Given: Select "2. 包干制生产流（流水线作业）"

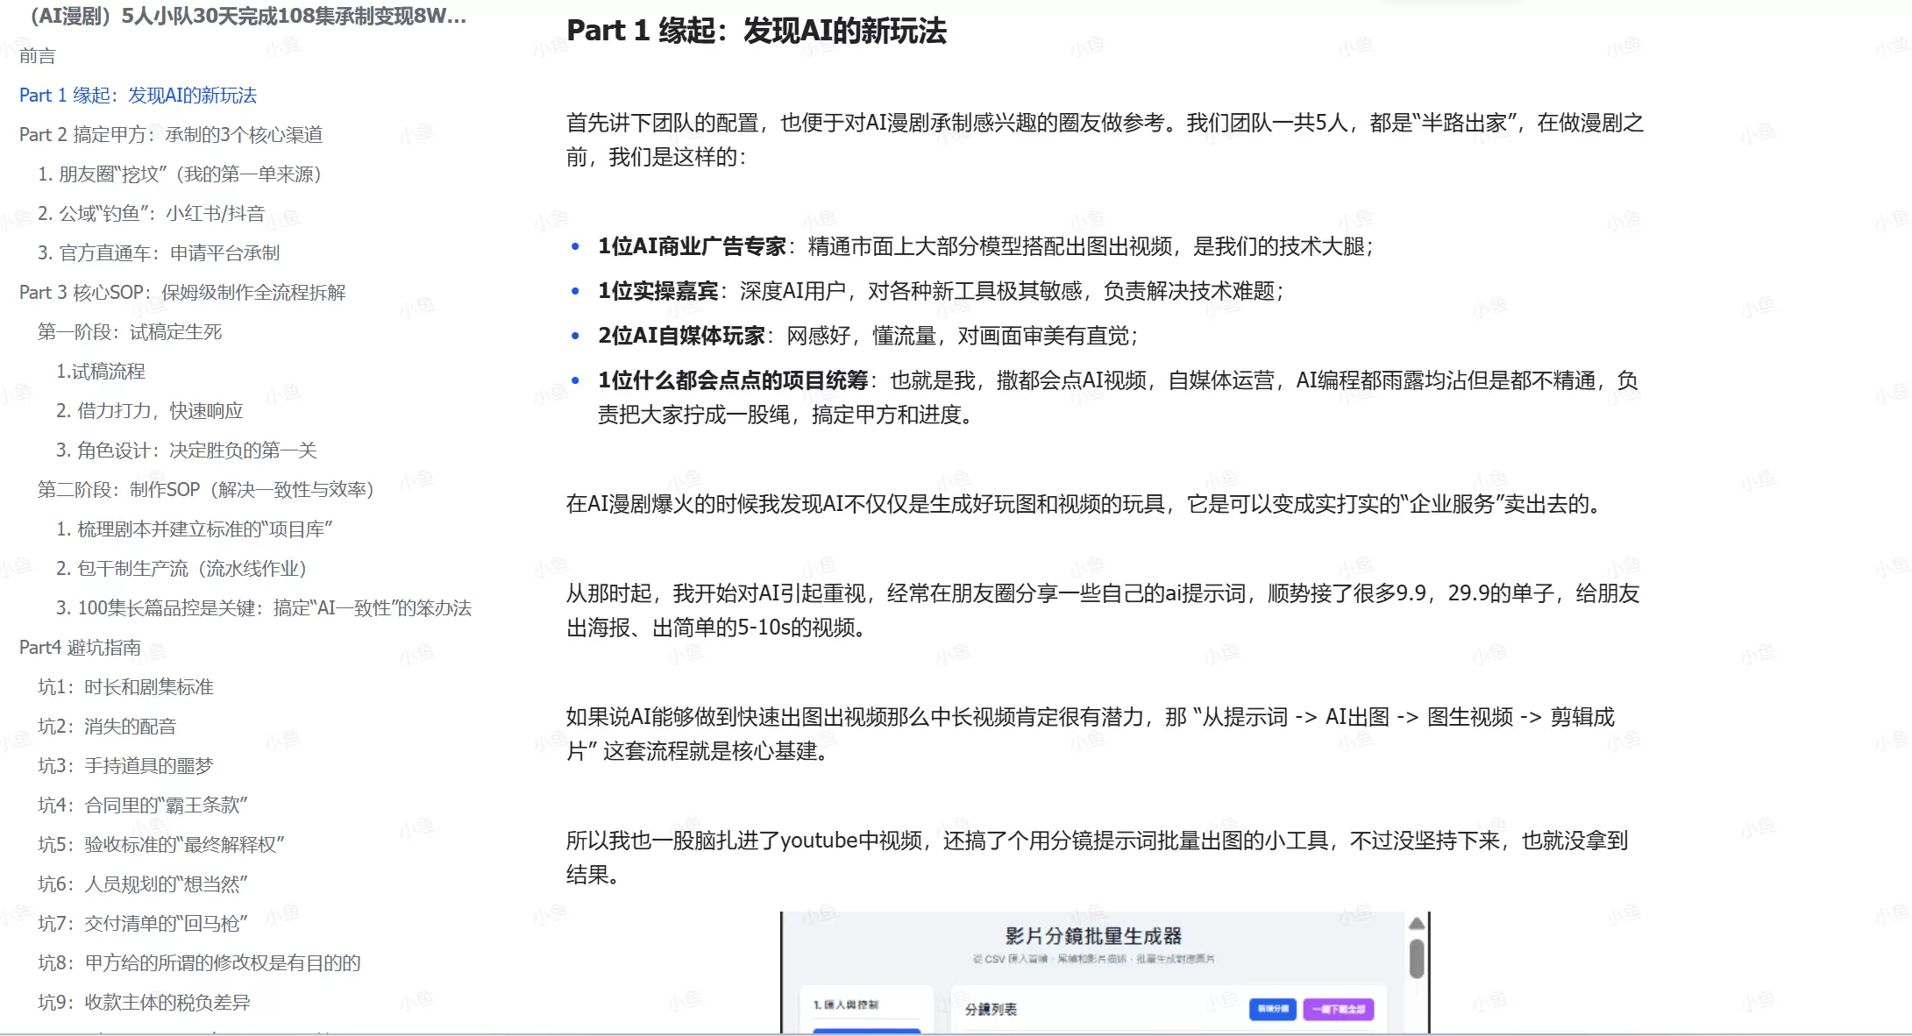Looking at the screenshot, I should [x=181, y=568].
